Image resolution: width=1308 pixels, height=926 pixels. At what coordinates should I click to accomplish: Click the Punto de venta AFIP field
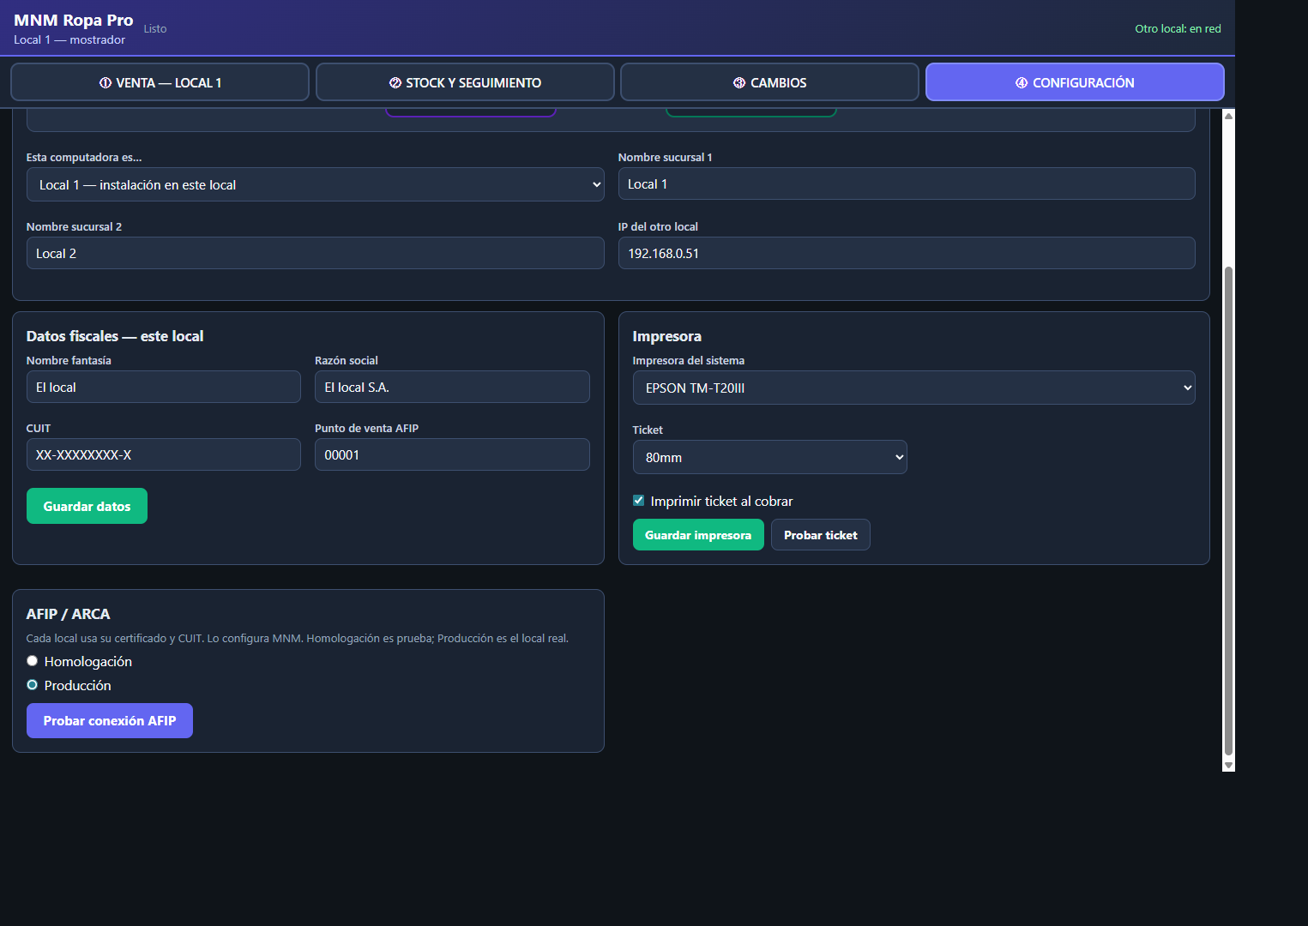click(x=452, y=454)
